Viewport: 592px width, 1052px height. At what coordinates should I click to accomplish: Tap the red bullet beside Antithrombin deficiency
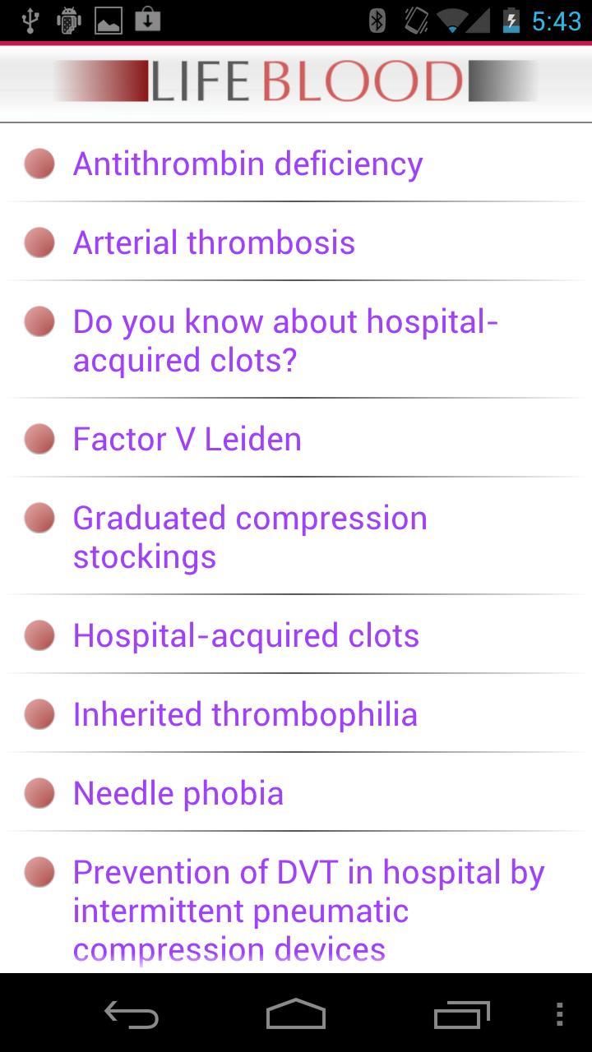tap(39, 164)
